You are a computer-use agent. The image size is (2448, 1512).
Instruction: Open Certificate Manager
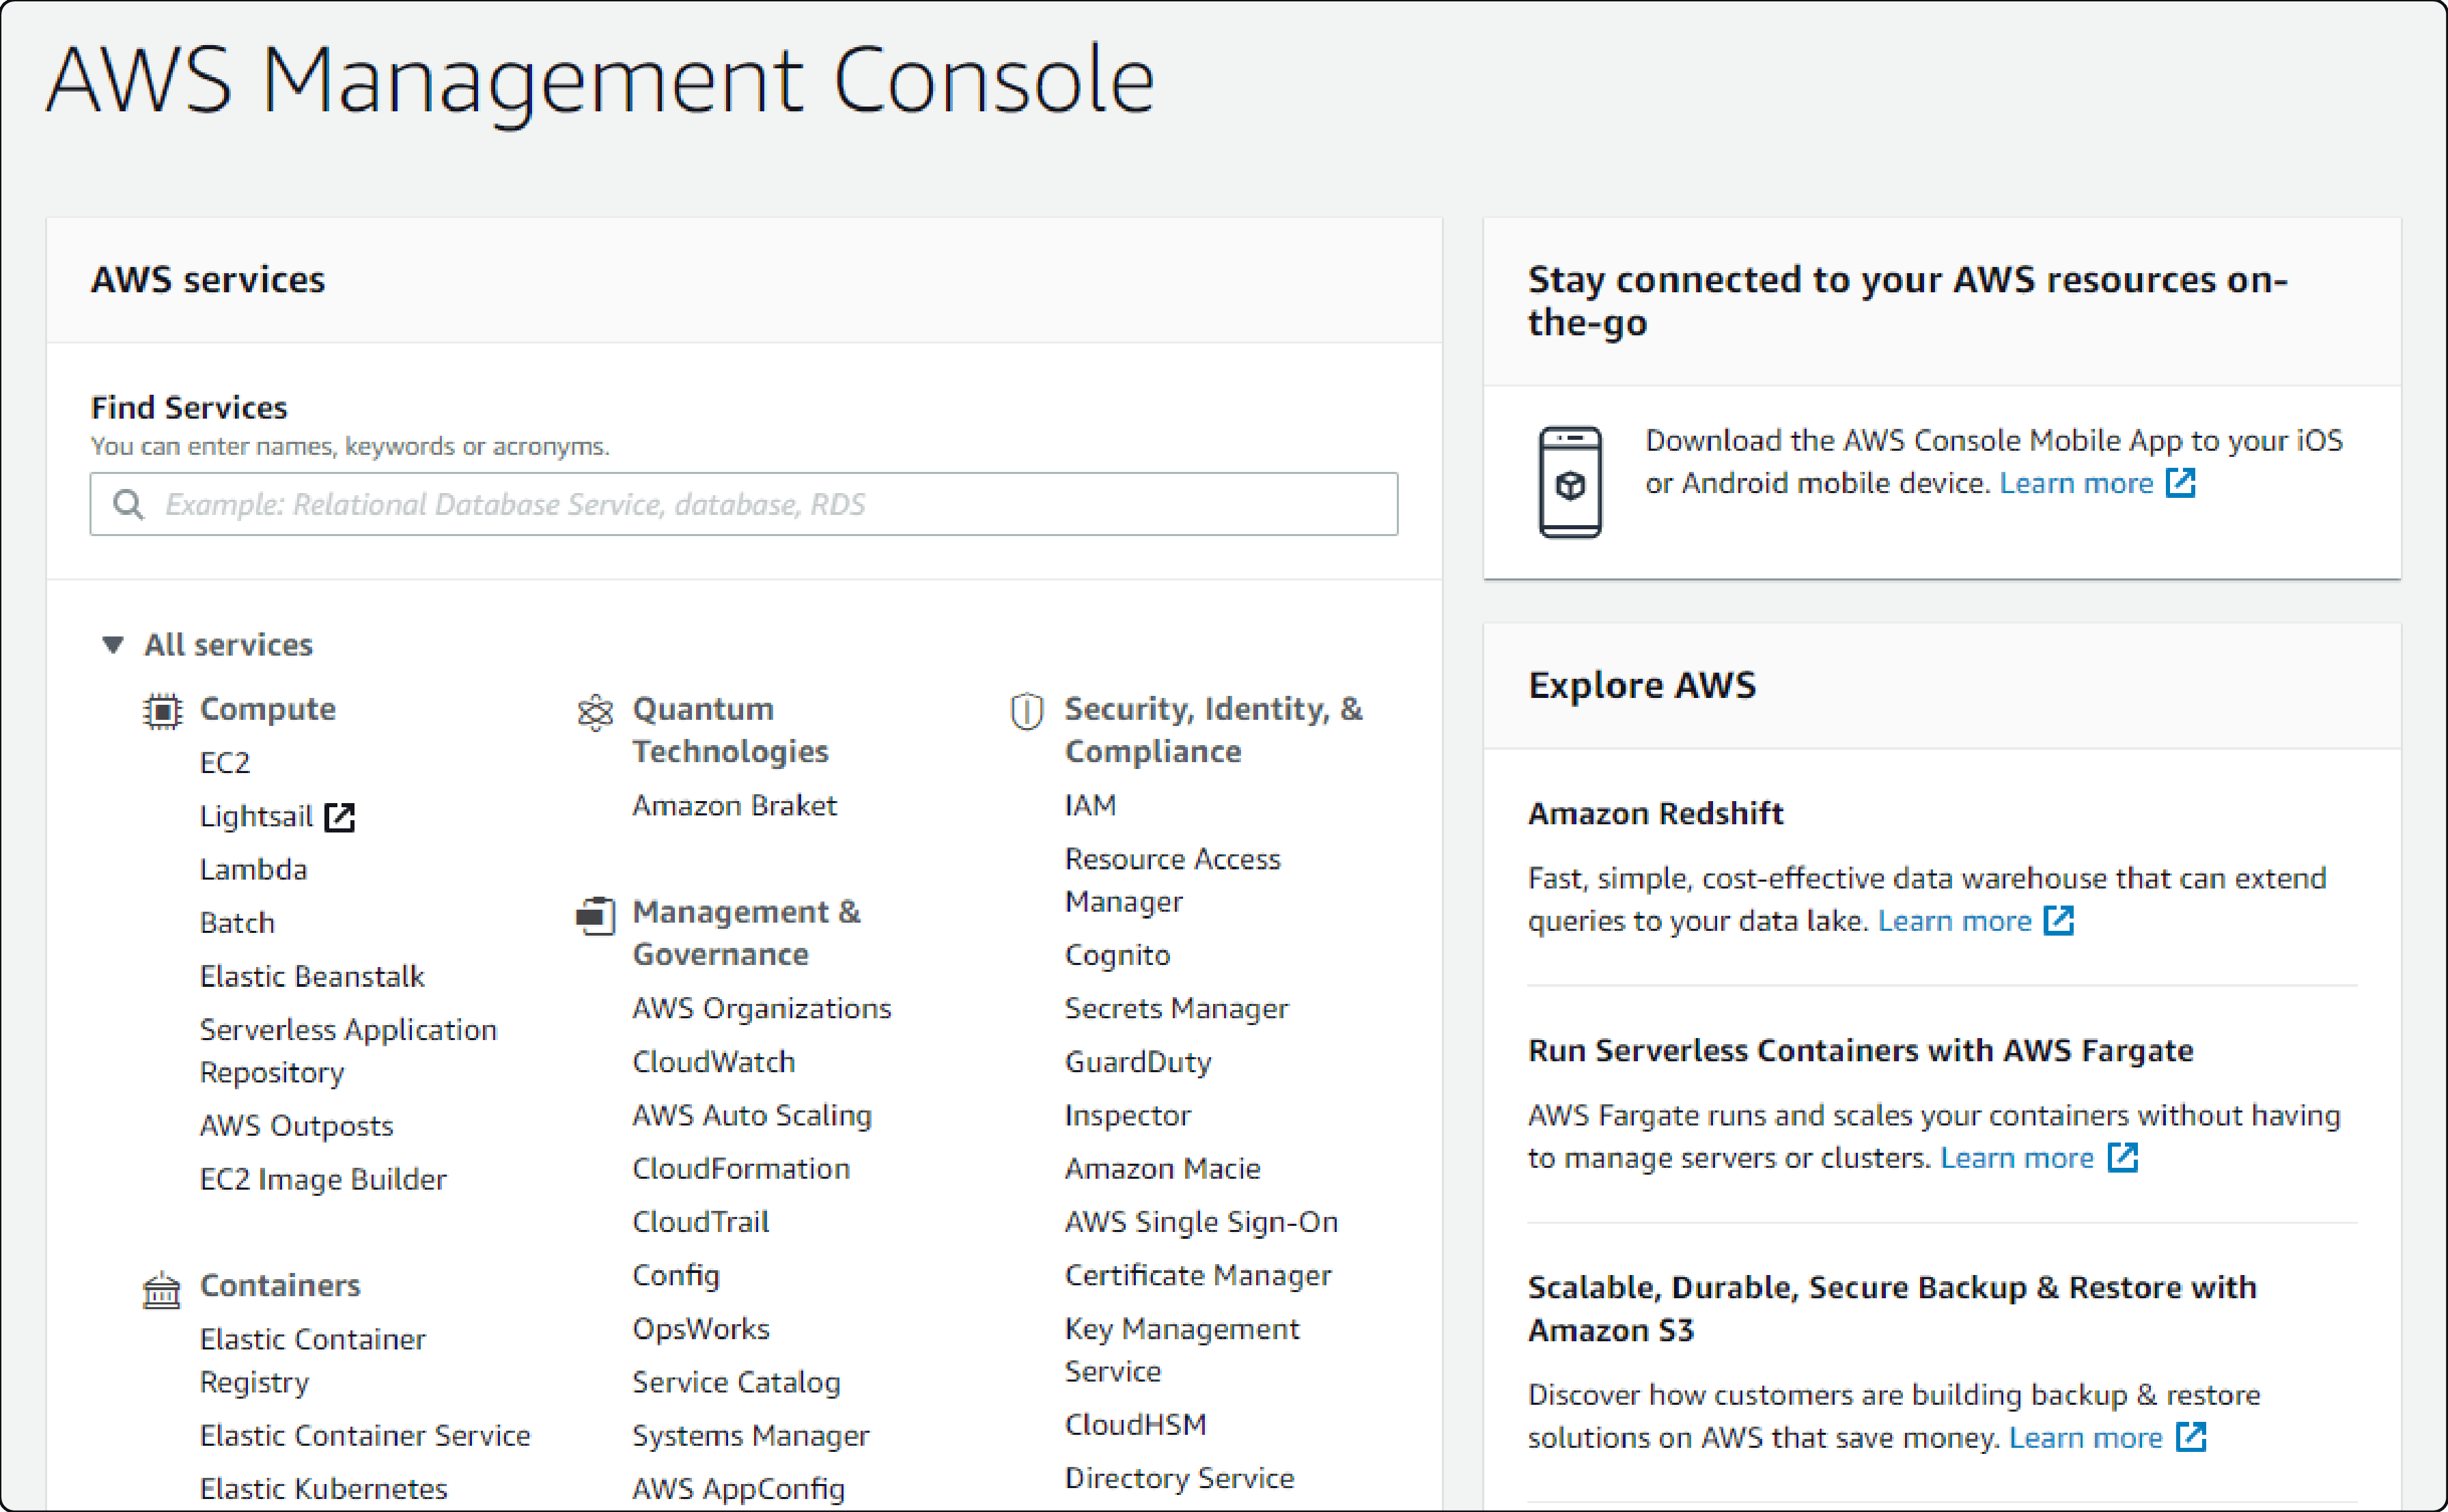pyautogui.click(x=1198, y=1275)
